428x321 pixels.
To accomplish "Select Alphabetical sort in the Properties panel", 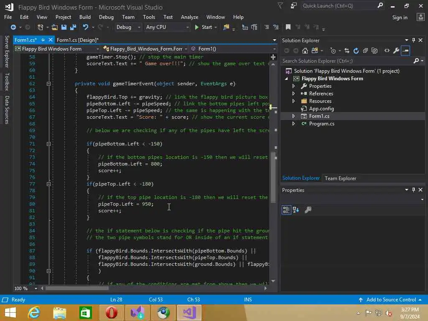I will tap(296, 210).
